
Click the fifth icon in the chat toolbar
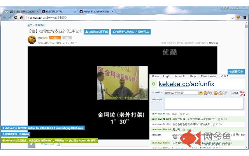pyautogui.click(x=221, y=93)
